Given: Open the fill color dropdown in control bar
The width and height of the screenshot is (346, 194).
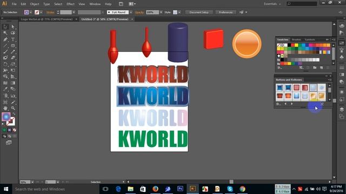Looking at the screenshot, I should [31, 12].
